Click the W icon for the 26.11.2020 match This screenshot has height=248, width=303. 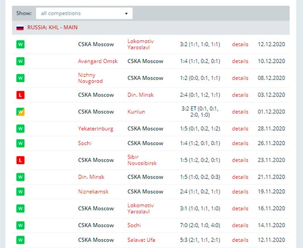[20, 143]
